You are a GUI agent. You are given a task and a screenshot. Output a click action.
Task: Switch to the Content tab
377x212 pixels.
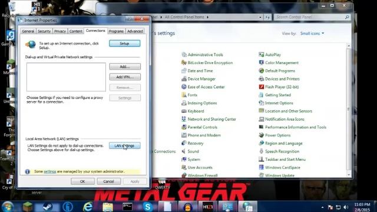[x=76, y=31]
